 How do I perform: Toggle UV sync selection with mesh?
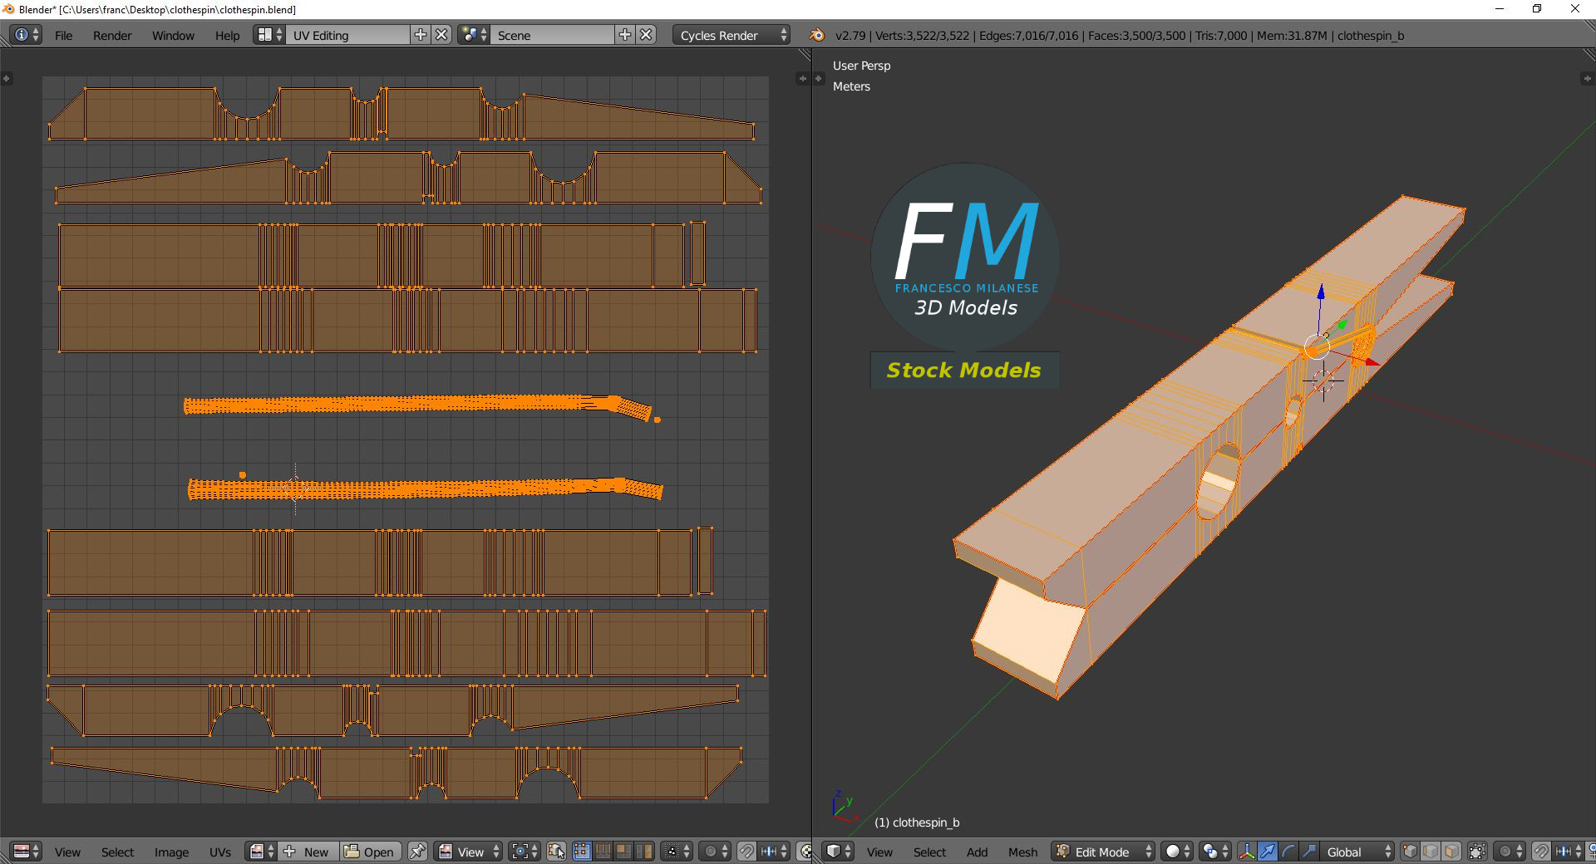[x=556, y=852]
